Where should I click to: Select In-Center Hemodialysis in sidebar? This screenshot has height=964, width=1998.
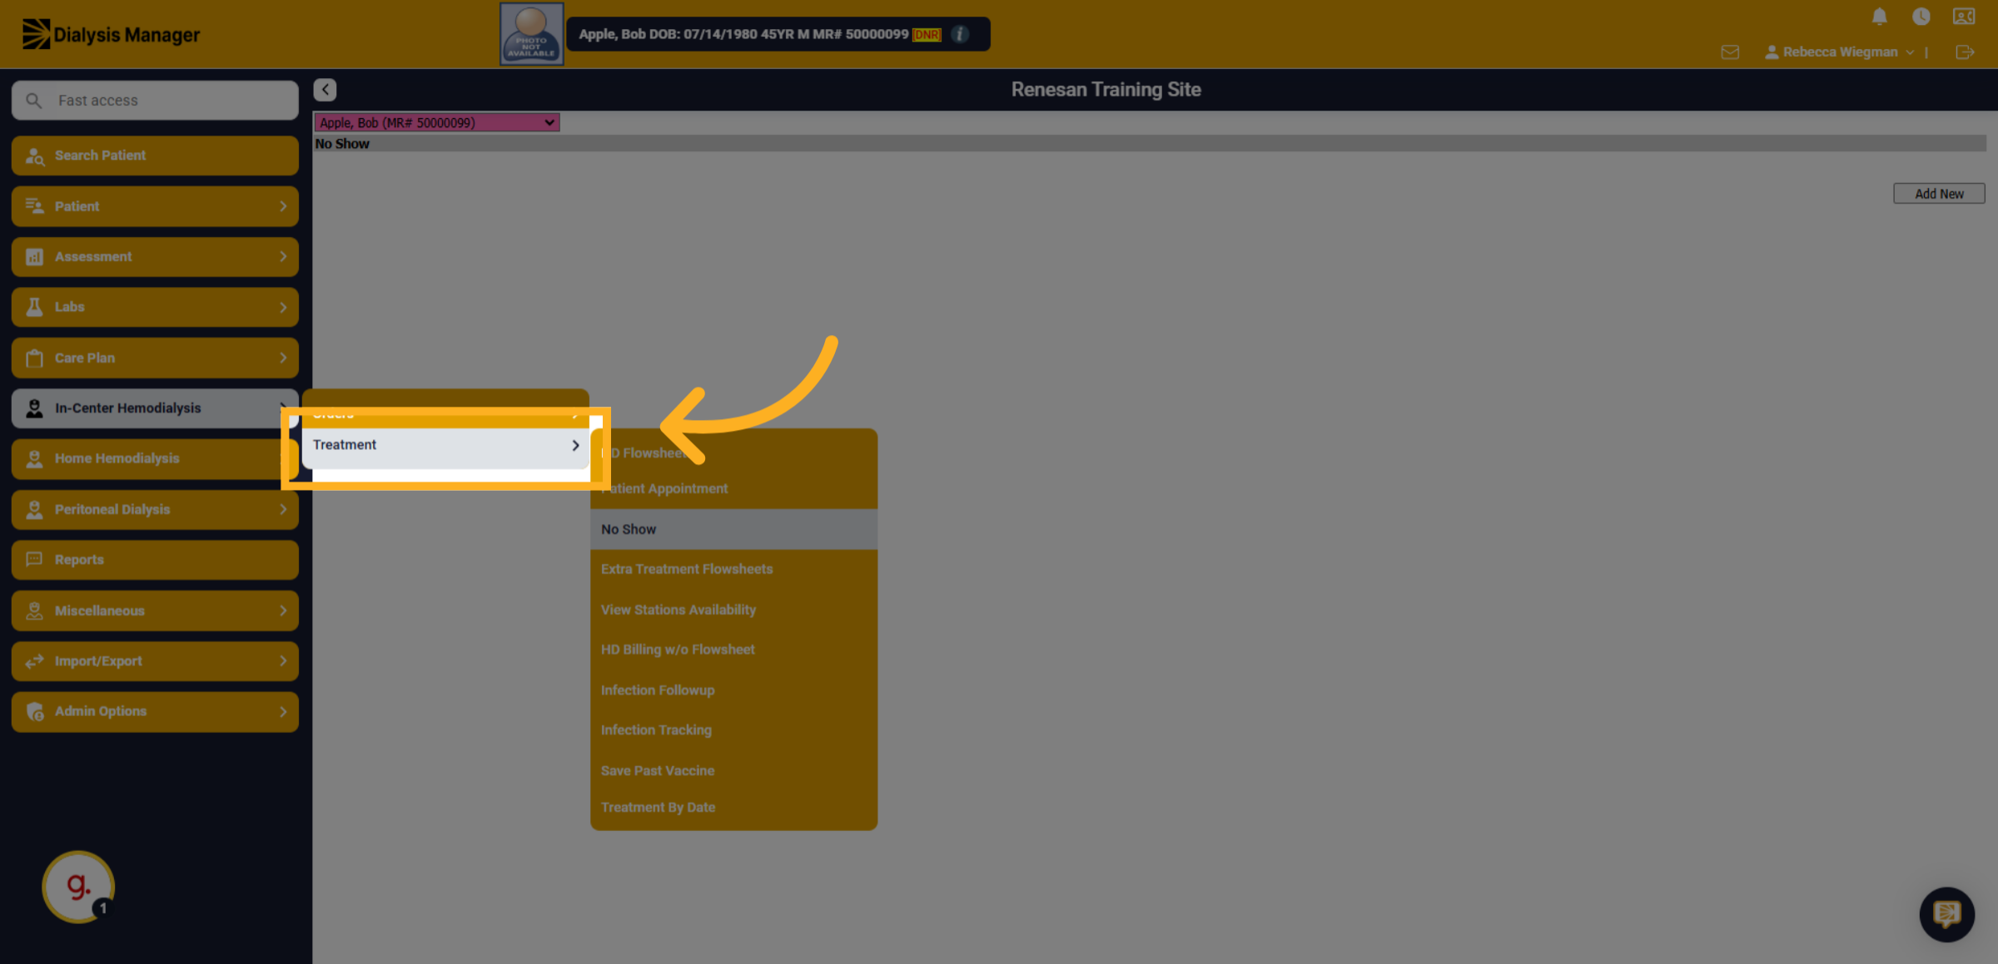155,408
